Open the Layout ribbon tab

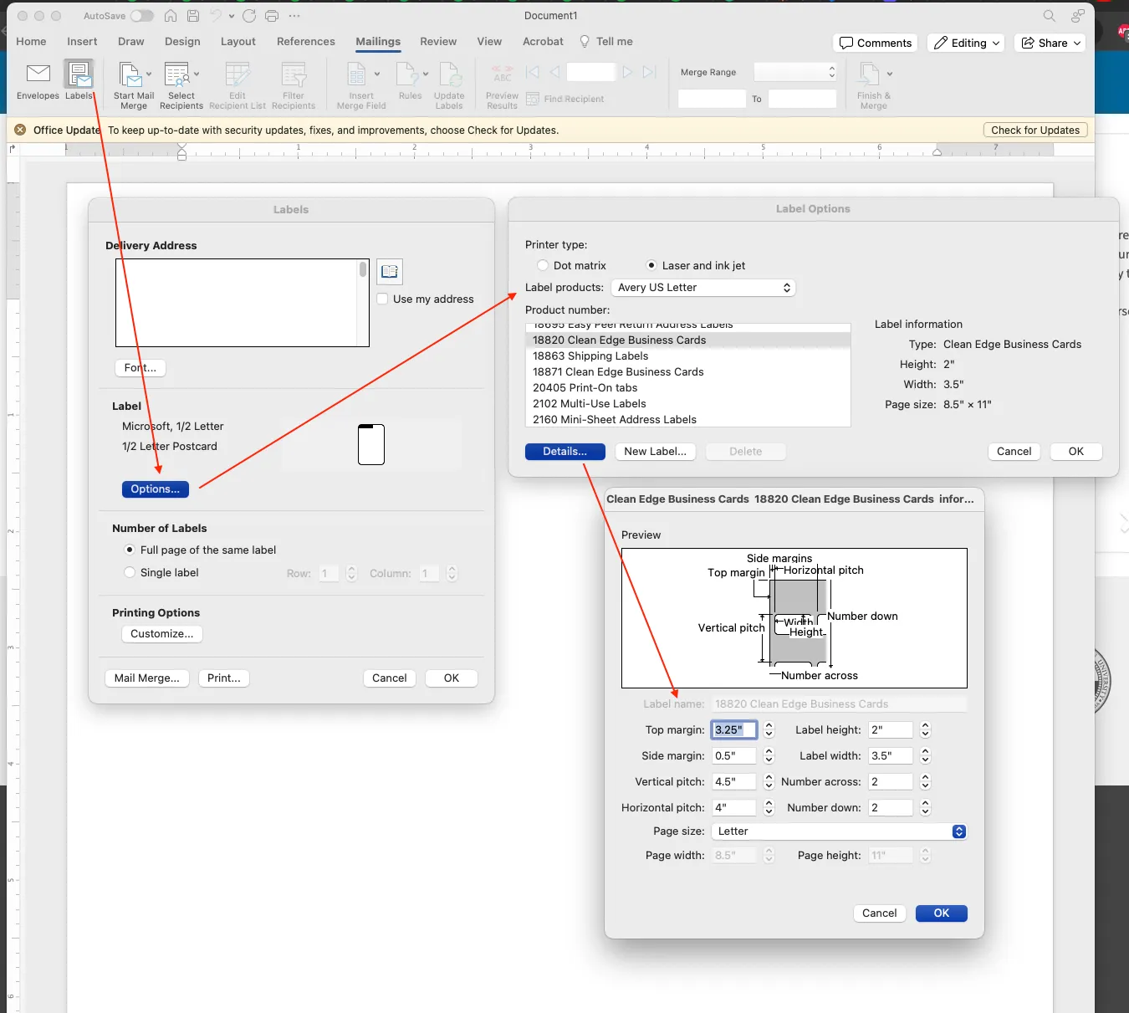click(238, 41)
